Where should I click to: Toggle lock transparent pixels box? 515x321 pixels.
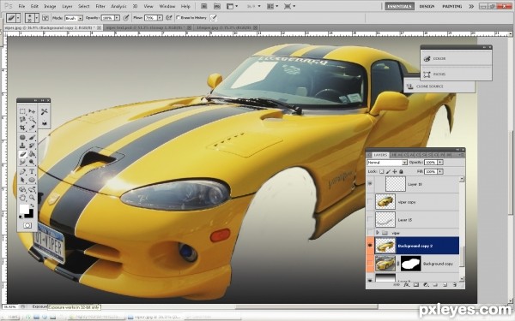coord(382,171)
